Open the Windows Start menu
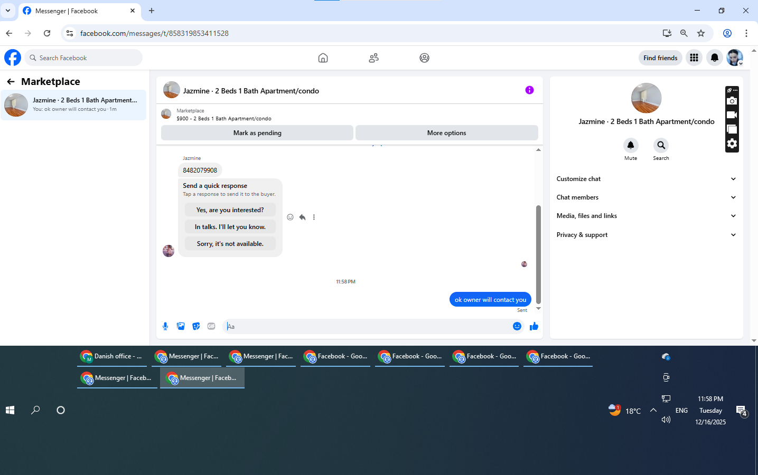 point(10,410)
